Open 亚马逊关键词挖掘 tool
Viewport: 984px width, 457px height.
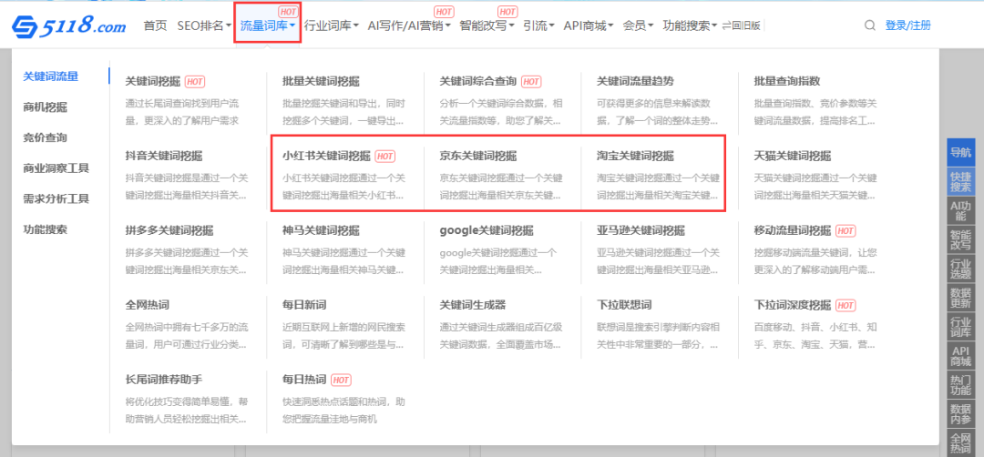641,230
